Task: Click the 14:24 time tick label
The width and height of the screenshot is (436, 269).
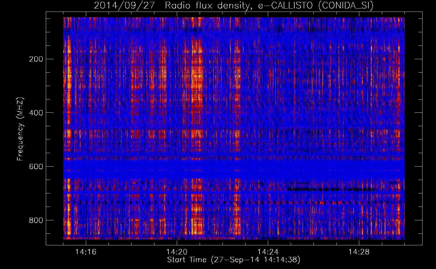Action: point(268,252)
